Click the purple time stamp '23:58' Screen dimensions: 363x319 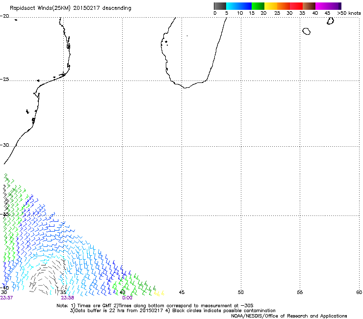click(67, 298)
